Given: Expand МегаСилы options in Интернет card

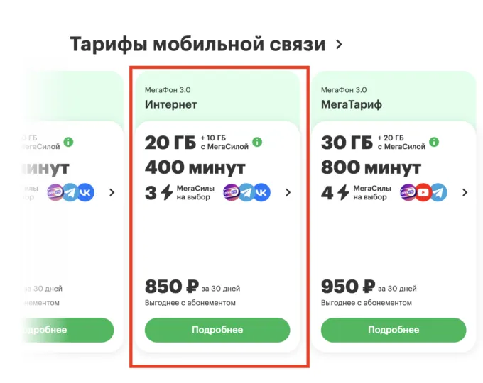Looking at the screenshot, I should pos(288,192).
